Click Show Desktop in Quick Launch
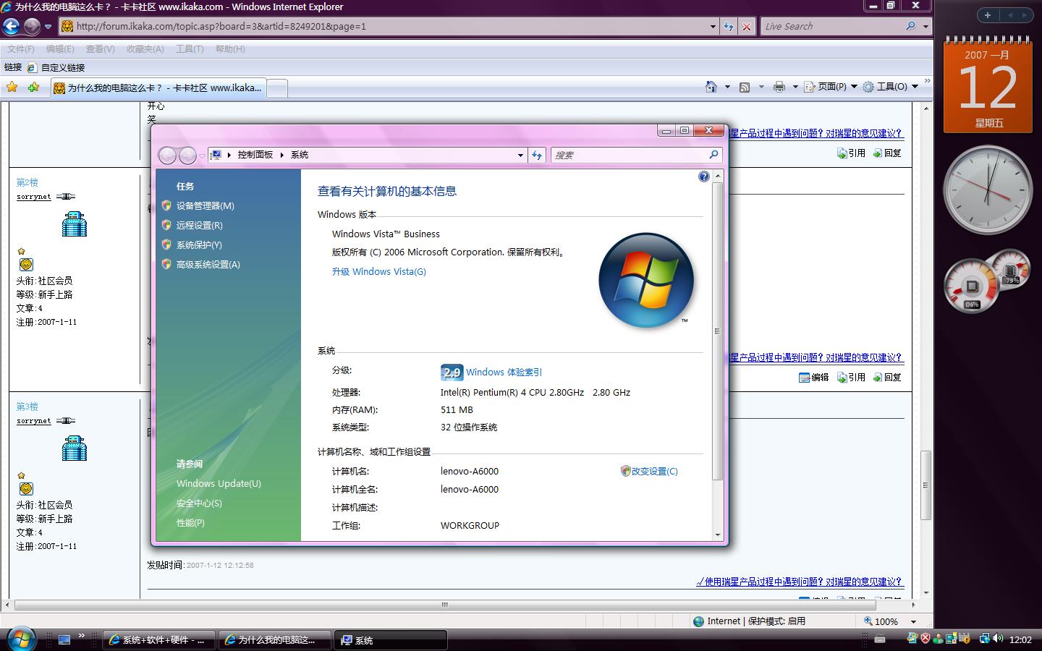1042x651 pixels. (x=64, y=639)
